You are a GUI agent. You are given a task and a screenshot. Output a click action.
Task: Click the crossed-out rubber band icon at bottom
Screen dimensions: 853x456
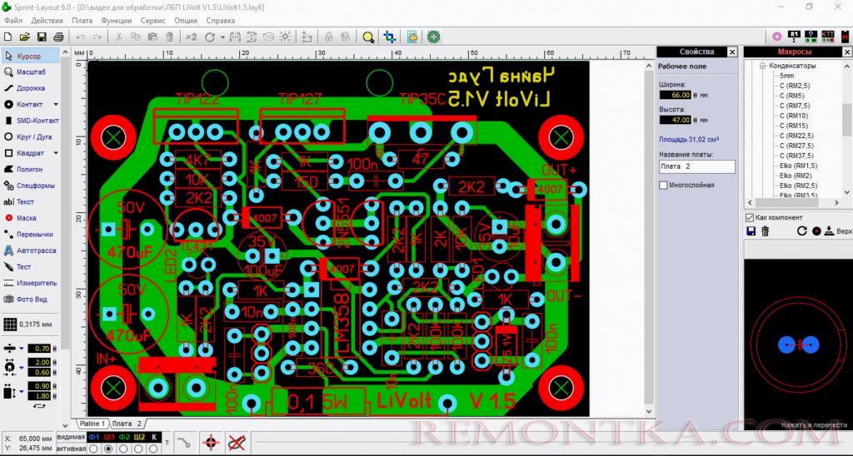point(237,443)
